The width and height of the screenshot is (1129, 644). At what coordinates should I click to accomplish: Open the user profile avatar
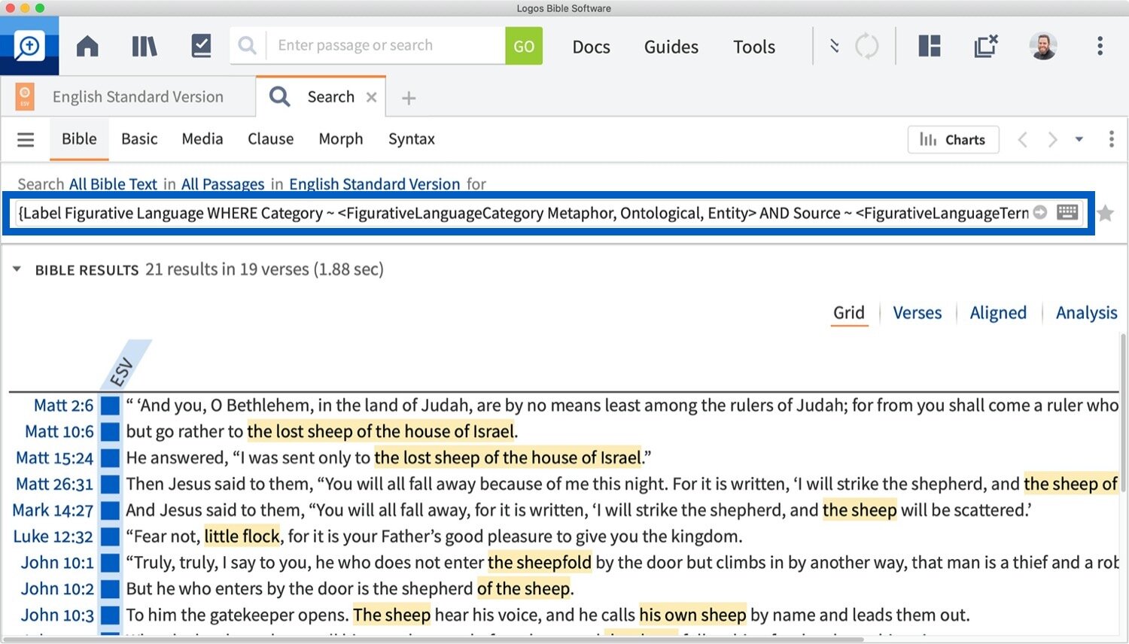[x=1043, y=46]
